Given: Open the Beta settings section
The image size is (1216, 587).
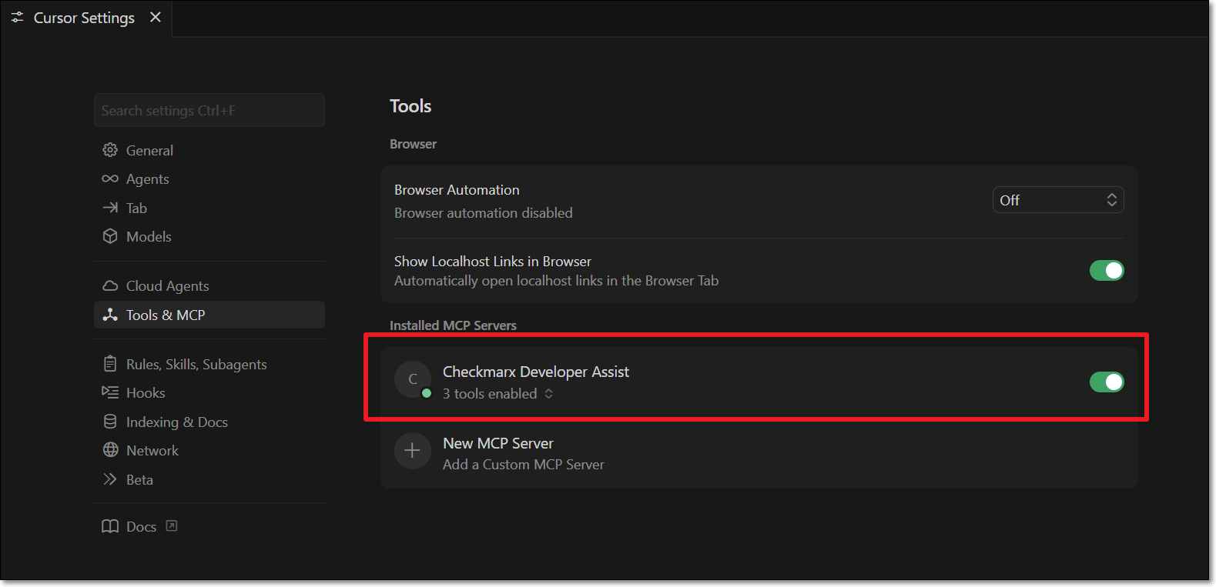Looking at the screenshot, I should tap(139, 479).
